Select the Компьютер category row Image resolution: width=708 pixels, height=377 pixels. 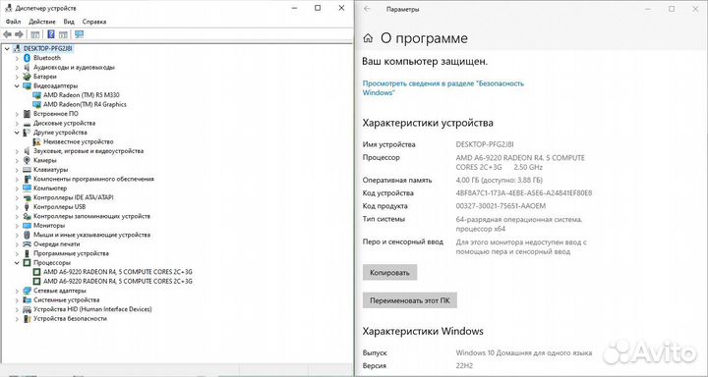50,188
